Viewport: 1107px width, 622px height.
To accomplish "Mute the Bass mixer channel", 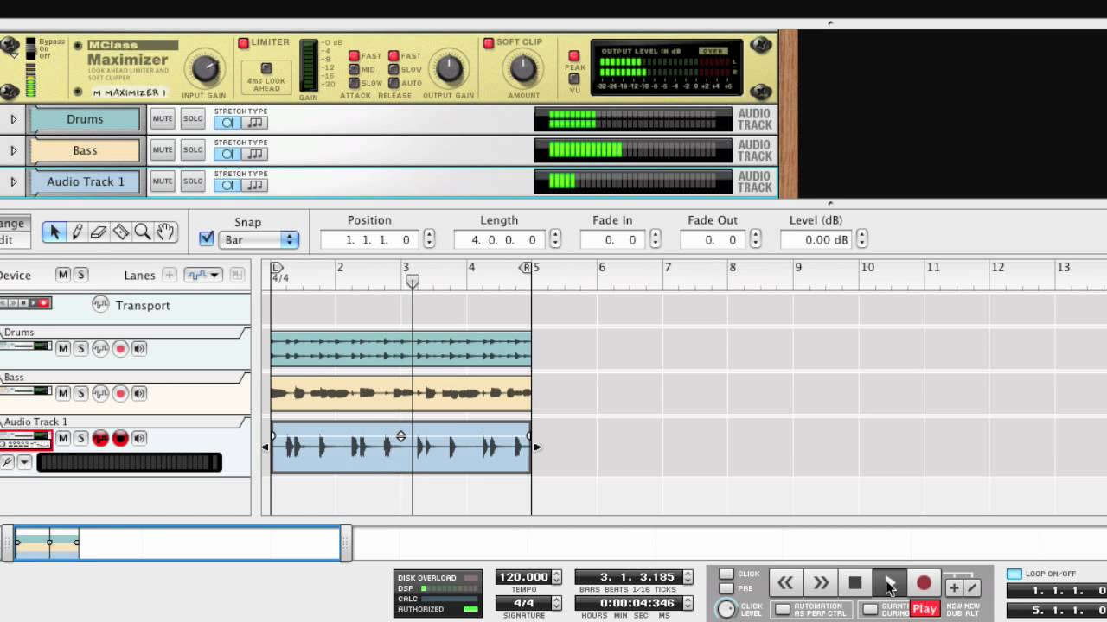I will click(163, 150).
